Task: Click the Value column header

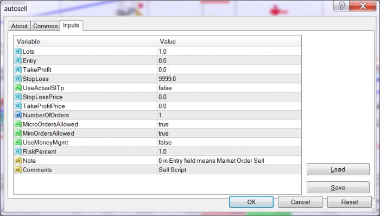Action: [x=229, y=41]
